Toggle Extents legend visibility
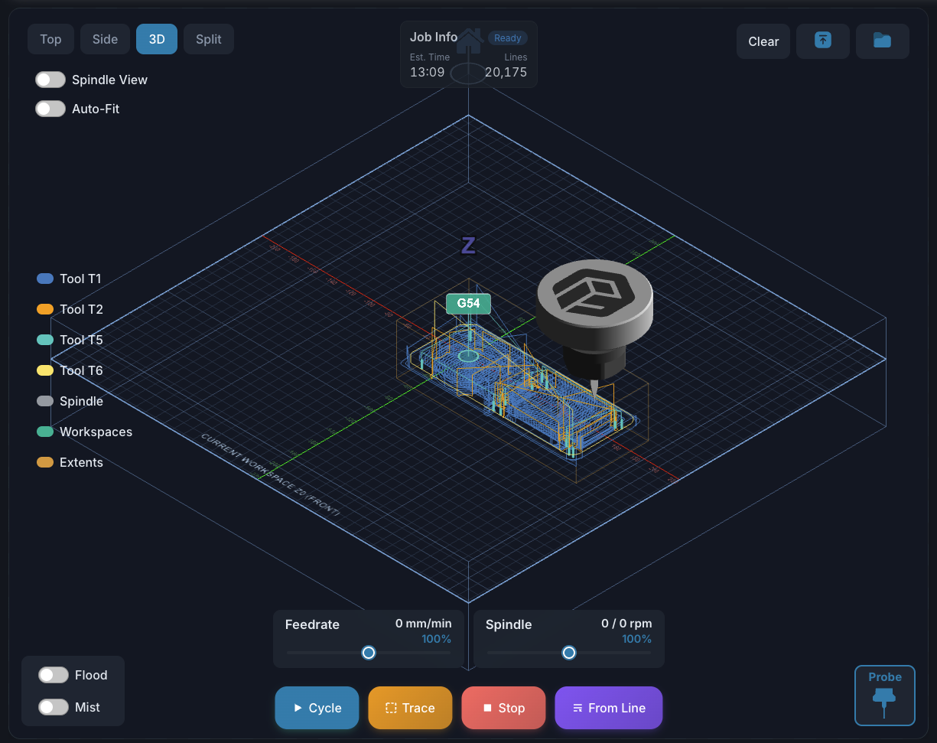This screenshot has width=937, height=743. coord(45,462)
